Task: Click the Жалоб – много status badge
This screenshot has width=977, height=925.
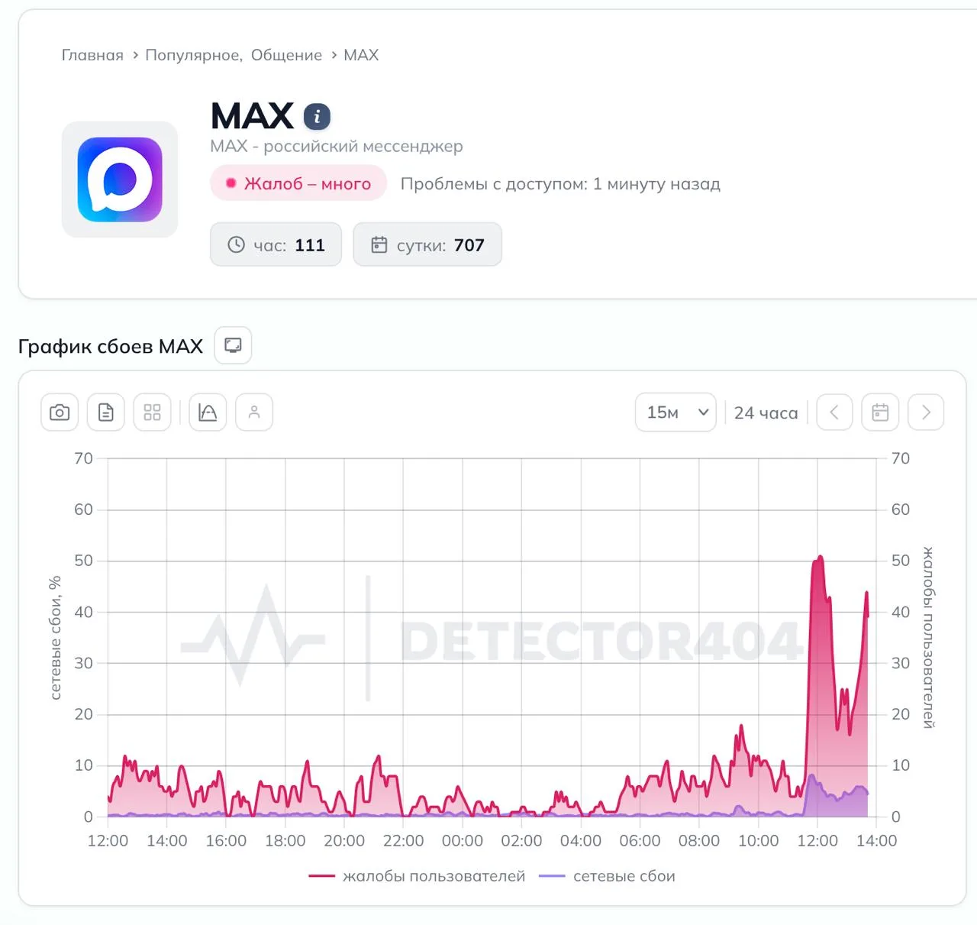Action: tap(298, 184)
